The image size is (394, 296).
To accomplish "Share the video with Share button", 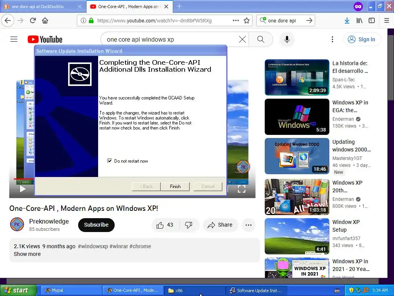I will [220, 225].
